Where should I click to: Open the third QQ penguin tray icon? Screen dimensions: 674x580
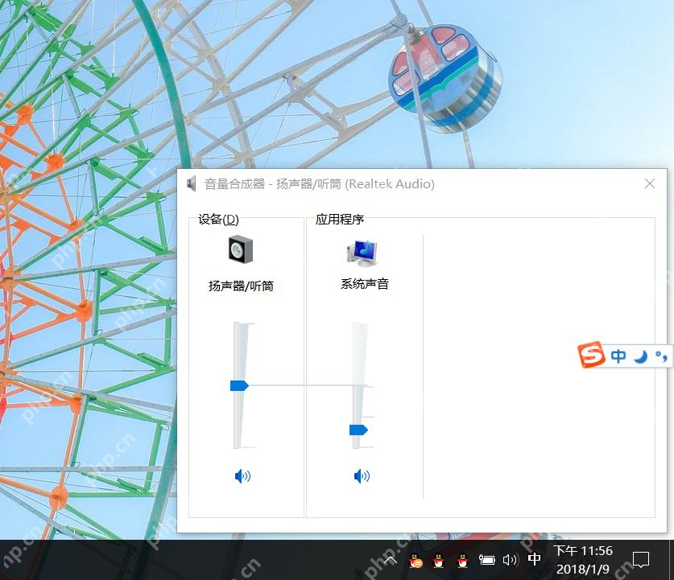click(x=462, y=561)
